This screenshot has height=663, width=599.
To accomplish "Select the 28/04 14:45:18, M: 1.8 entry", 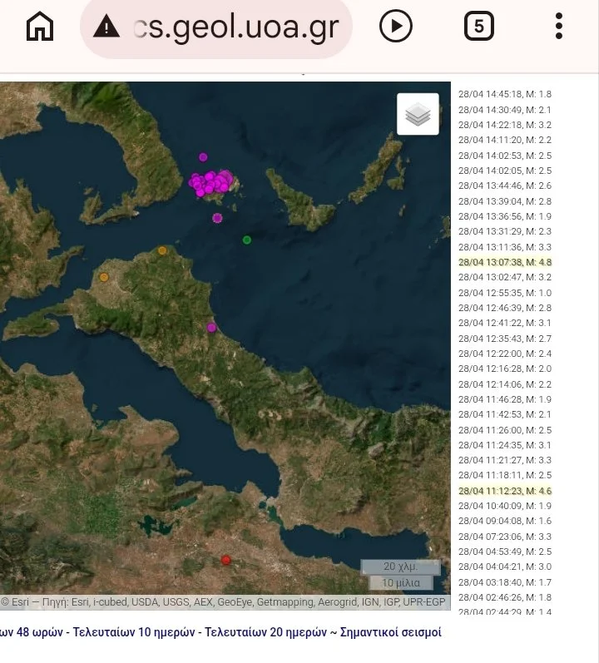I will pyautogui.click(x=505, y=94).
